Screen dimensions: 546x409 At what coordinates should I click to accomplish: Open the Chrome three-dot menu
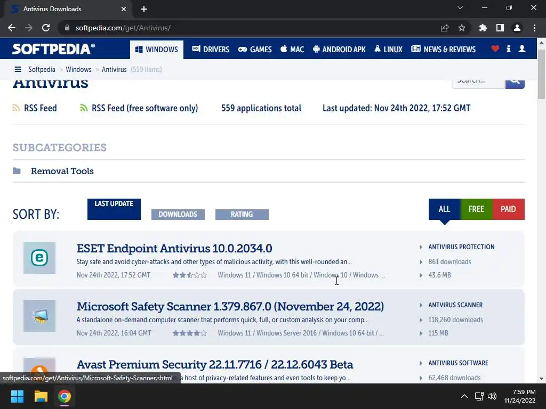534,28
